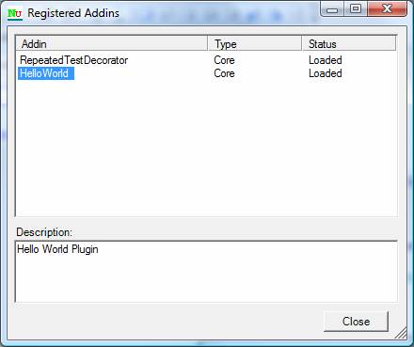Viewport: 414px width, 347px height.
Task: Sort by the Status column header
Action: pos(349,43)
